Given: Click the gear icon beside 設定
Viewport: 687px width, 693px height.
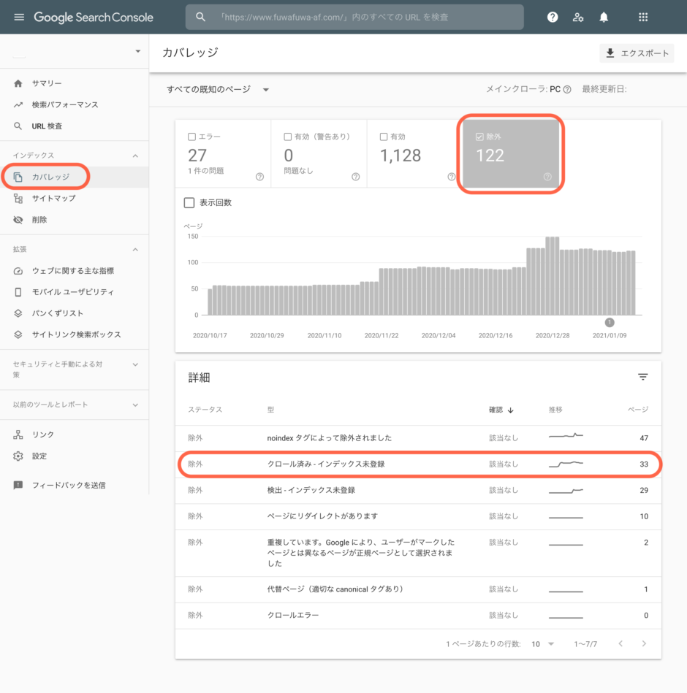Looking at the screenshot, I should tap(18, 456).
